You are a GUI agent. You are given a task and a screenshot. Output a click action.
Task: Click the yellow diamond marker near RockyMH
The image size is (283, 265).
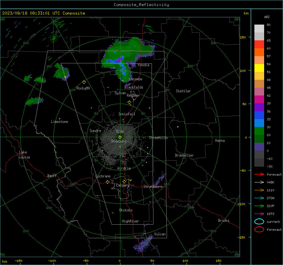pyautogui.click(x=84, y=82)
